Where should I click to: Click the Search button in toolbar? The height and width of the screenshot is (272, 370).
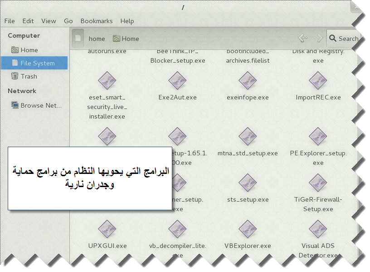click(x=343, y=39)
